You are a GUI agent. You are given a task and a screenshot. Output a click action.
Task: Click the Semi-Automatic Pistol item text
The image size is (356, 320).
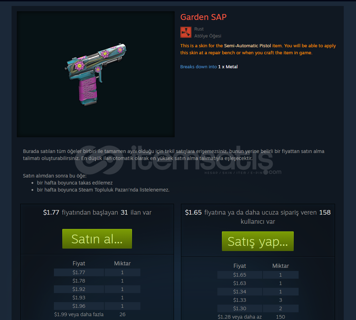click(247, 46)
